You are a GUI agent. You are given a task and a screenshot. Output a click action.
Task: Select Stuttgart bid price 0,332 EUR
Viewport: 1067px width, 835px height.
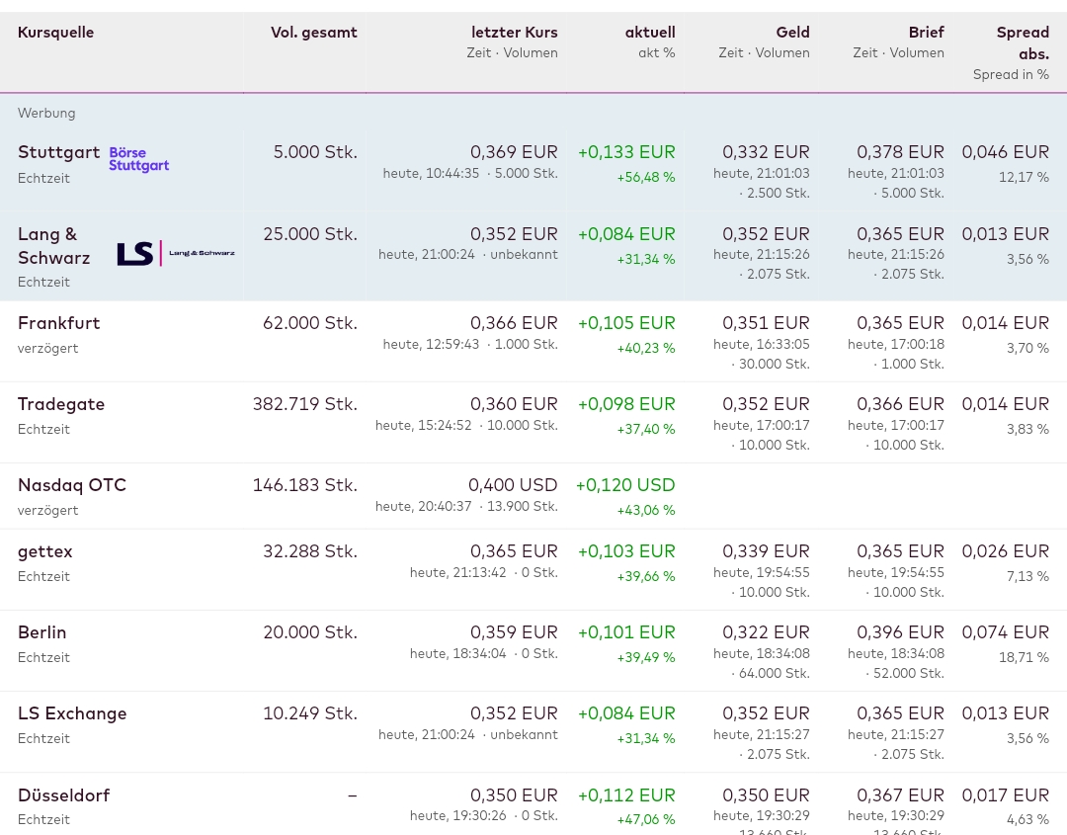[x=766, y=152]
